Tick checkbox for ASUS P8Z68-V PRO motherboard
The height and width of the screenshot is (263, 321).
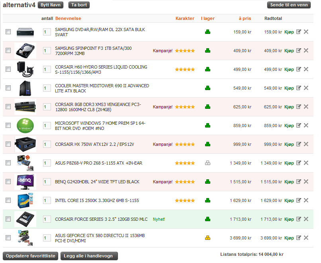click(x=8, y=163)
